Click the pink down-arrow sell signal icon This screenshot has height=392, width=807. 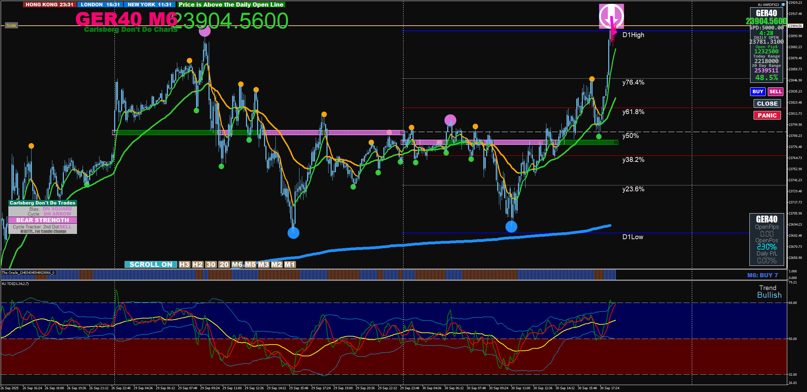(x=611, y=16)
